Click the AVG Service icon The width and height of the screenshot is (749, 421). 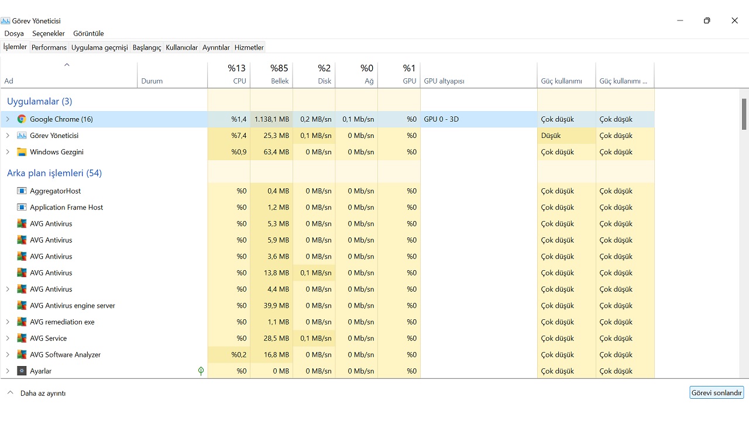tap(22, 339)
